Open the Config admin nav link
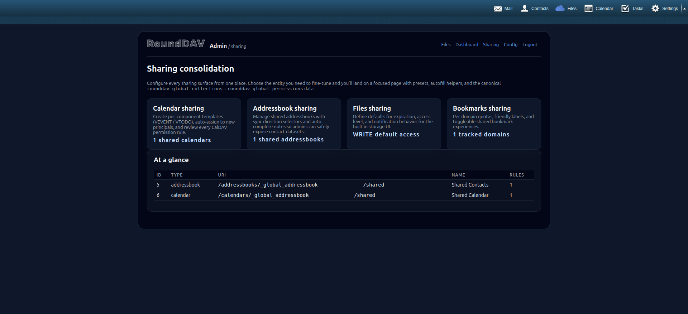This screenshot has width=688, height=314. [x=510, y=45]
